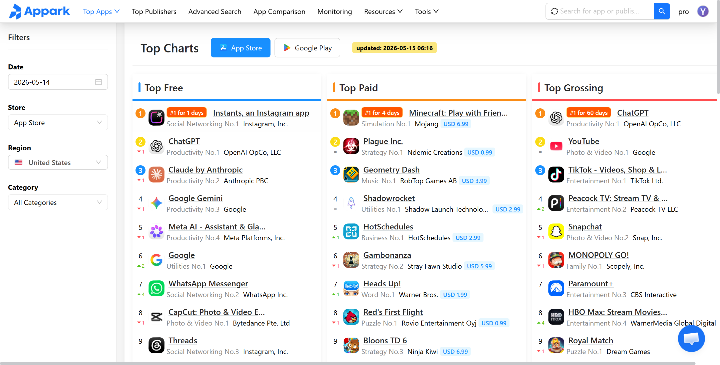Click the pro account label

coord(683,11)
